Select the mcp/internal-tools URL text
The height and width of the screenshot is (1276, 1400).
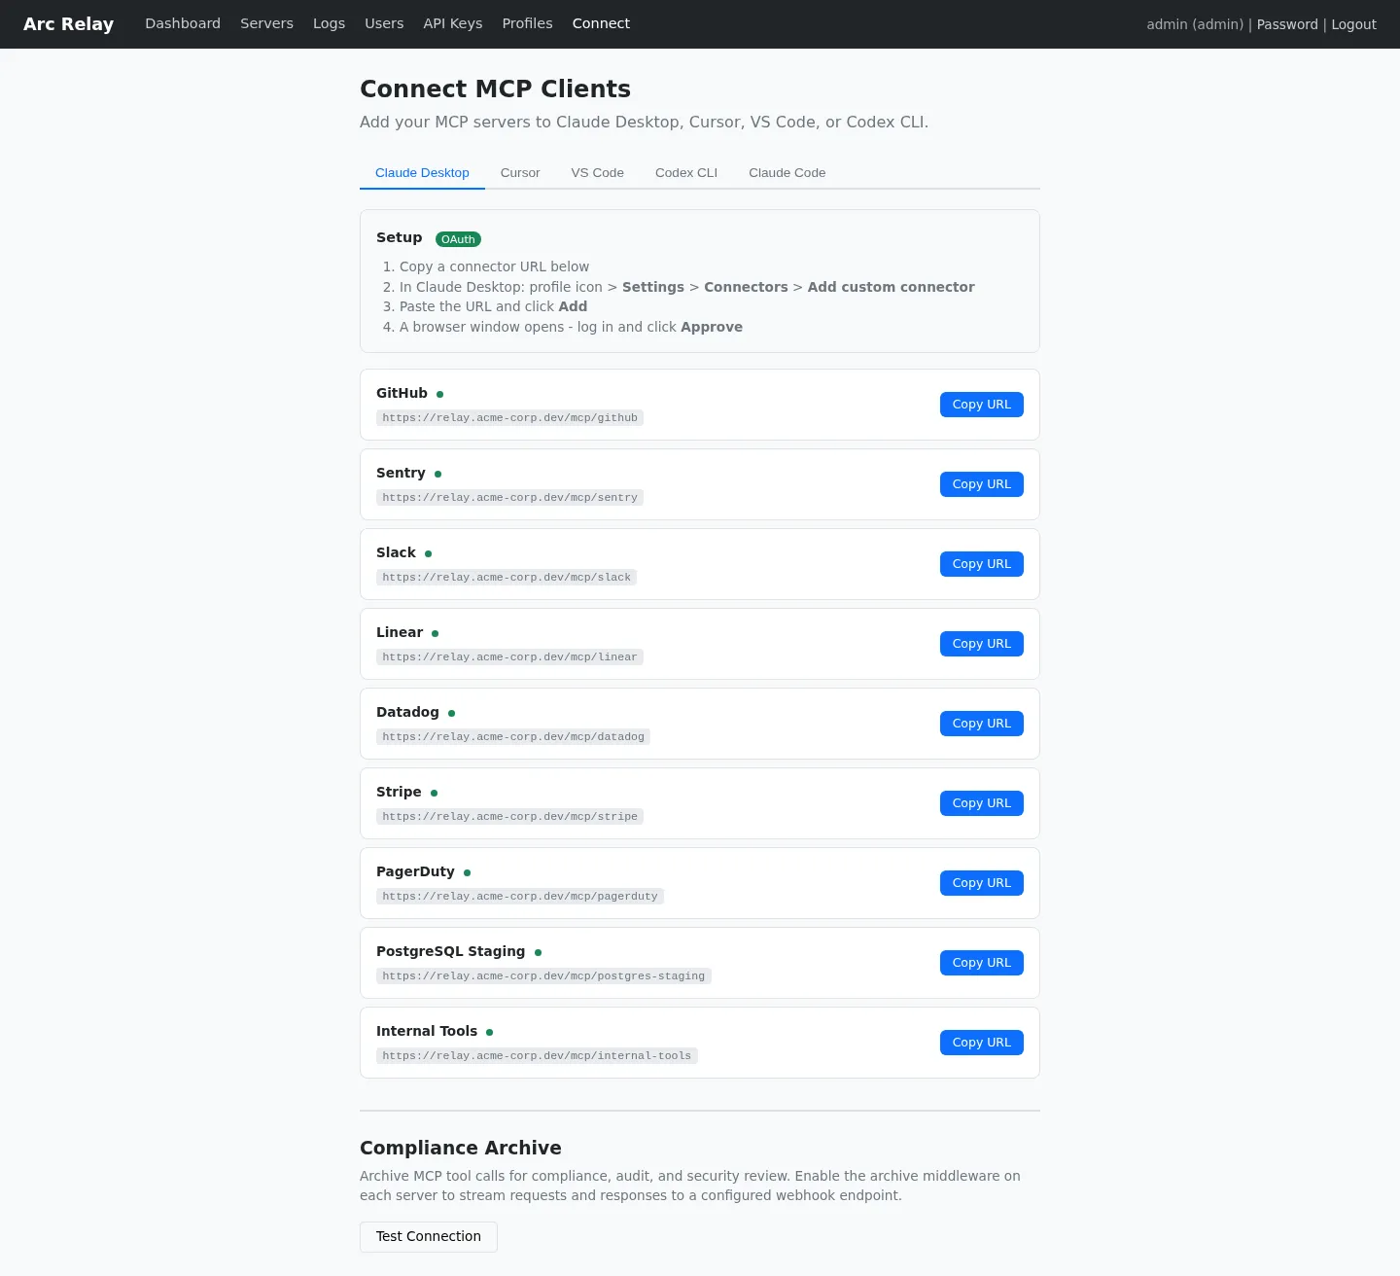pyautogui.click(x=537, y=1055)
